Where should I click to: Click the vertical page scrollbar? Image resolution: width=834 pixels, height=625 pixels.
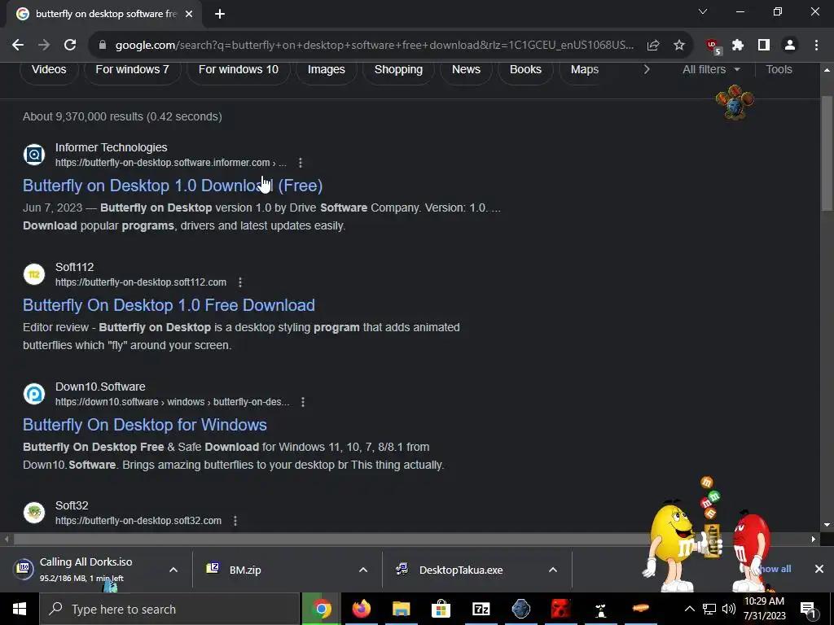(x=827, y=153)
